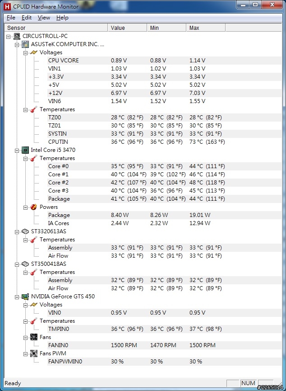Viewport: 286px width, 391px height.
Task: Select the CPUTIN temperature row
Action: click(165, 141)
